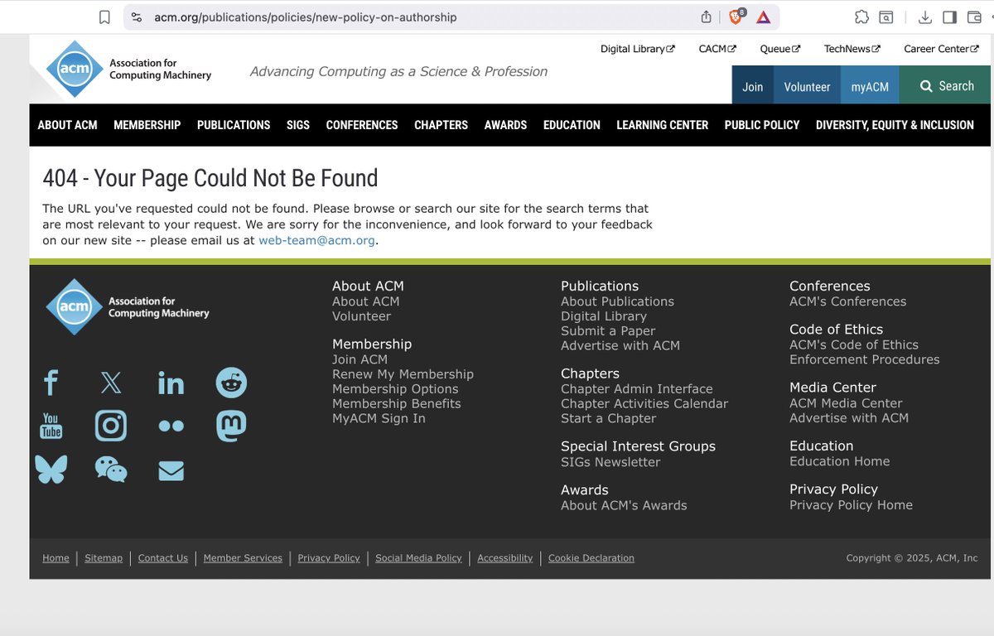Viewport: 994px width, 636px height.
Task: Open the Brave Wallet icon
Action: [975, 17]
